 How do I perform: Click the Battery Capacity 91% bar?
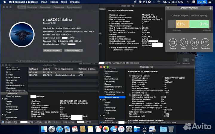200,24
